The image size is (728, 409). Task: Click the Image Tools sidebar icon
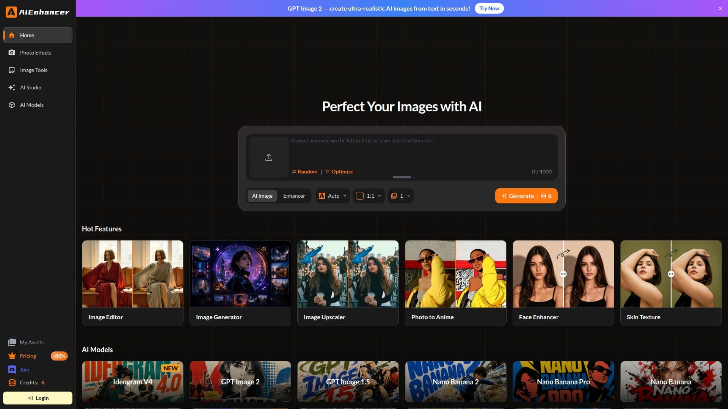pyautogui.click(x=12, y=70)
